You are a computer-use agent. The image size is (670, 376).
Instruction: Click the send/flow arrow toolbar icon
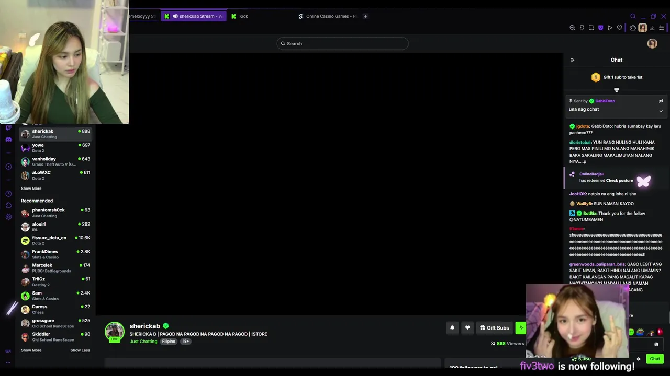[x=610, y=28]
